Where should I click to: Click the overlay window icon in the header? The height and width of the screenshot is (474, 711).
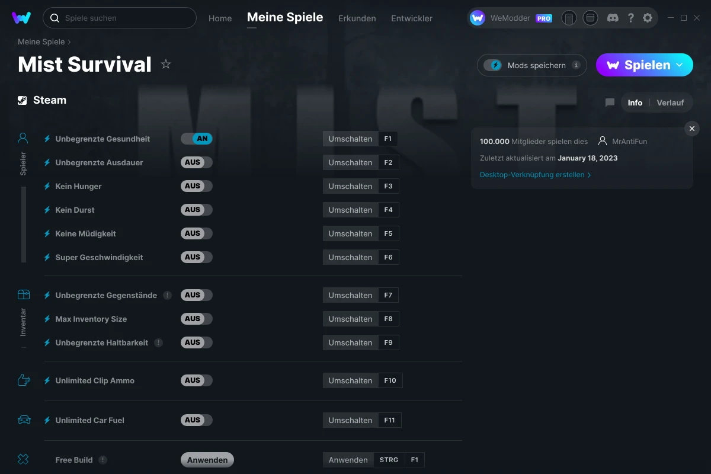[x=590, y=18]
